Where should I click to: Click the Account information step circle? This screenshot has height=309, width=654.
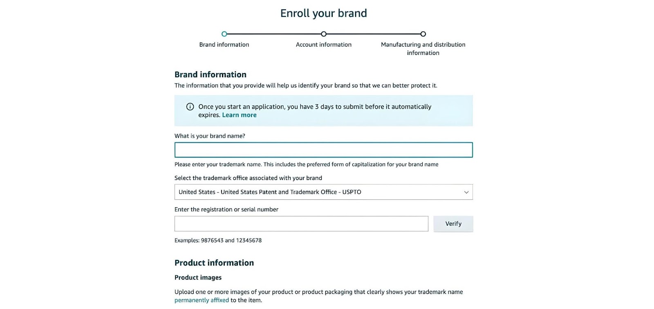(324, 34)
